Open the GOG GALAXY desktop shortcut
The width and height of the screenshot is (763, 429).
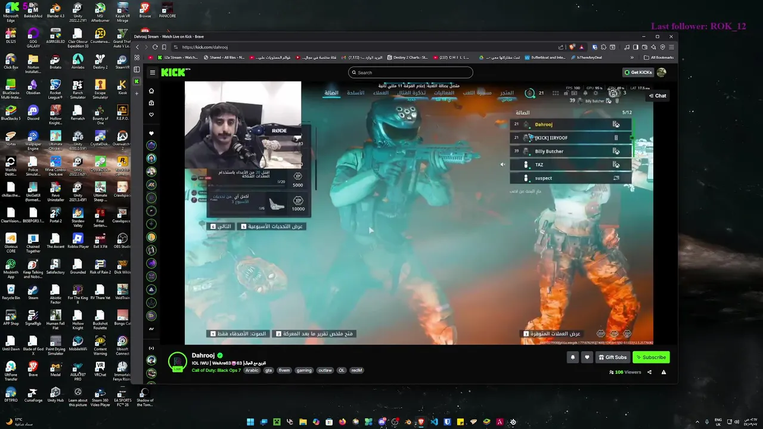(33, 36)
